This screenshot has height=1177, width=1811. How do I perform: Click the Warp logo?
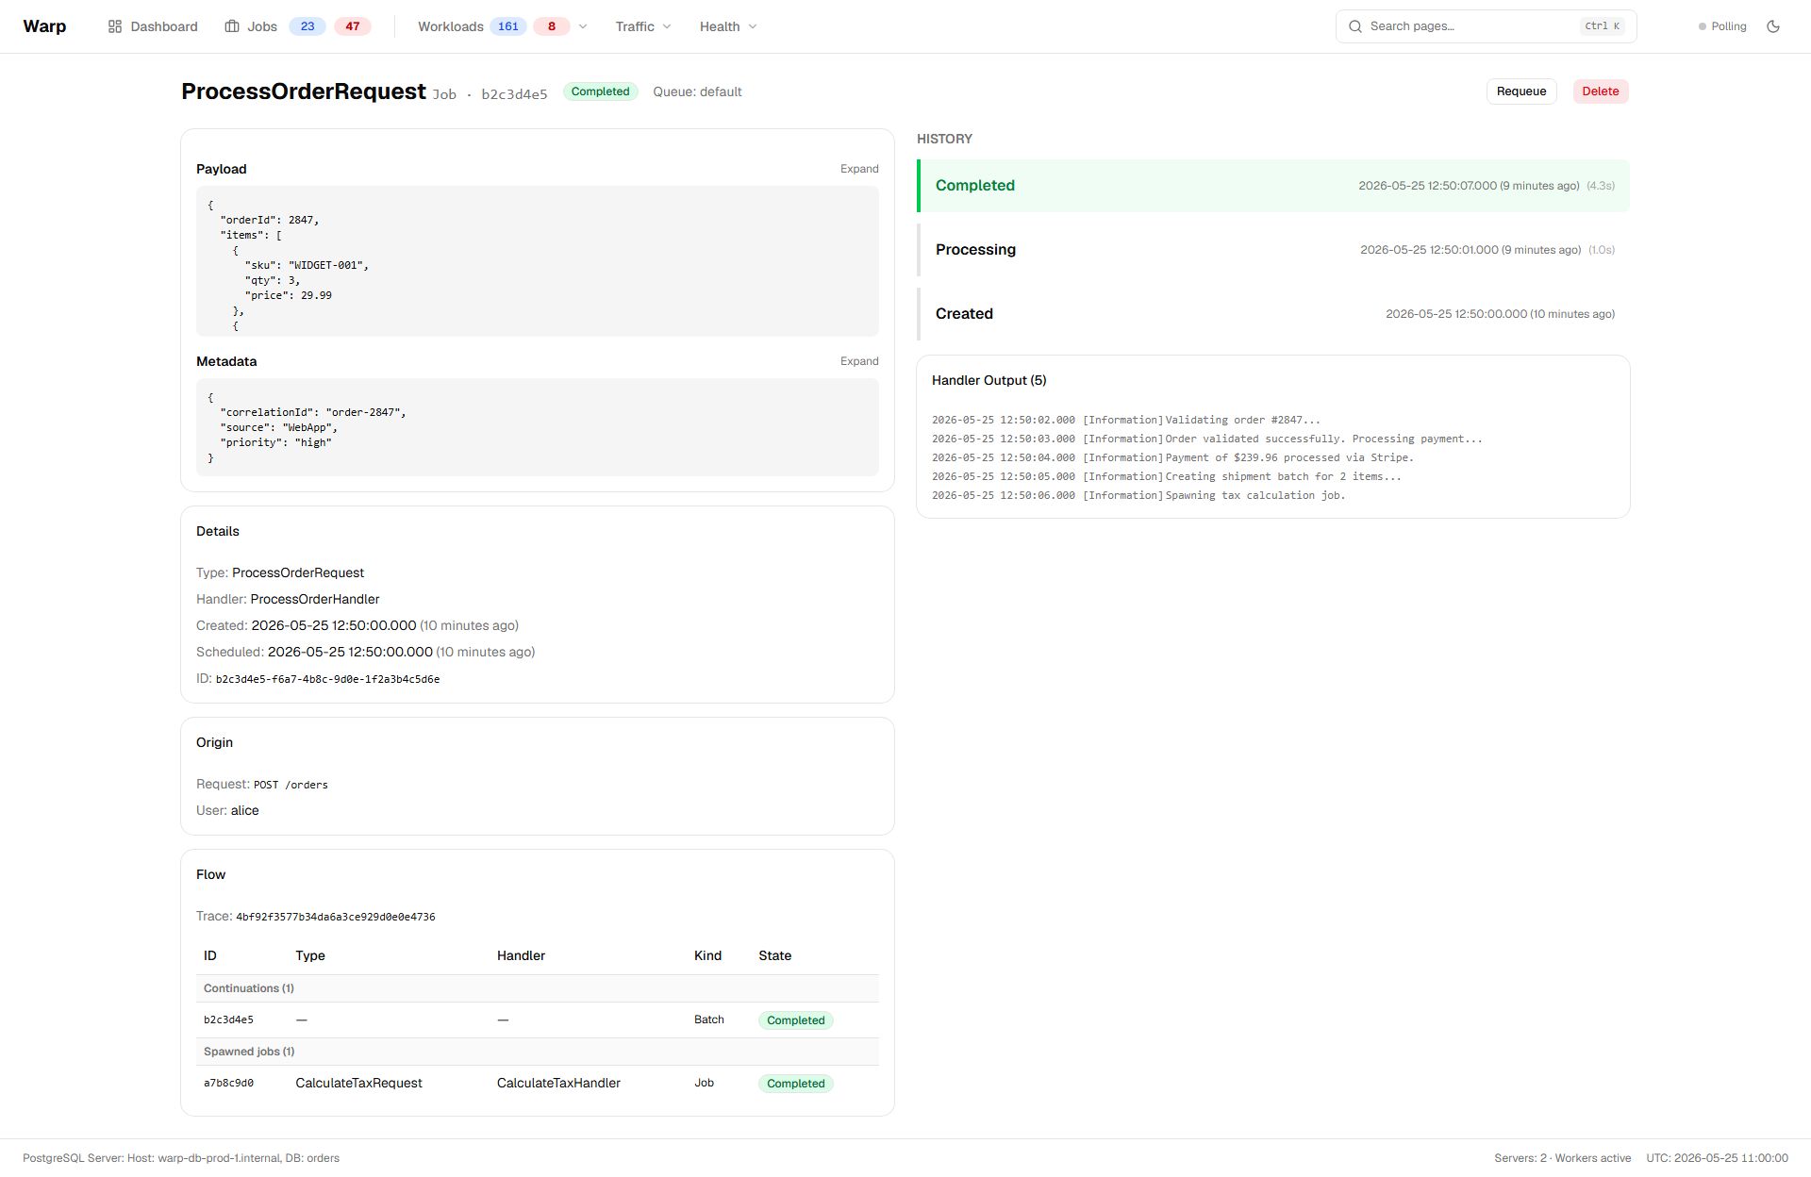[x=44, y=26]
